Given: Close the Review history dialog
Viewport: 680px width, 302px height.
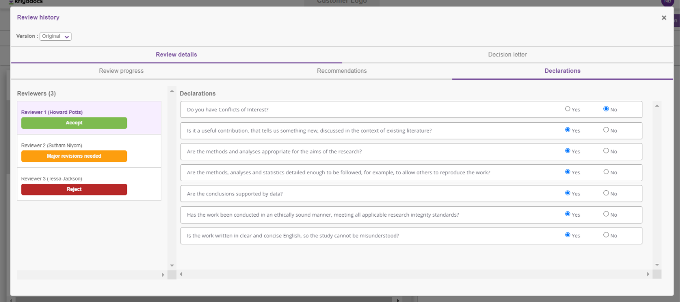Looking at the screenshot, I should tap(664, 18).
